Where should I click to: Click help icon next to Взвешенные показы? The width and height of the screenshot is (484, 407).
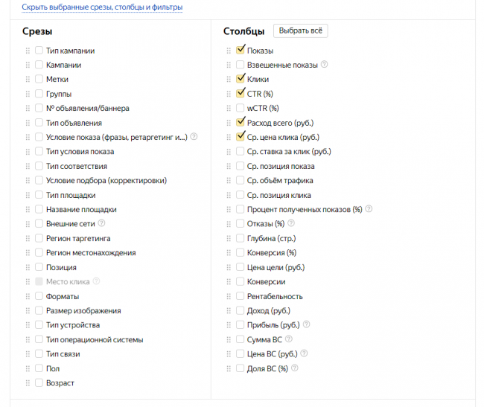pyautogui.click(x=324, y=65)
